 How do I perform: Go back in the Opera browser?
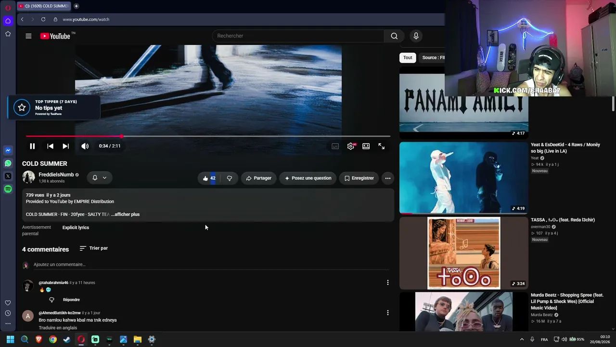pos(22,19)
